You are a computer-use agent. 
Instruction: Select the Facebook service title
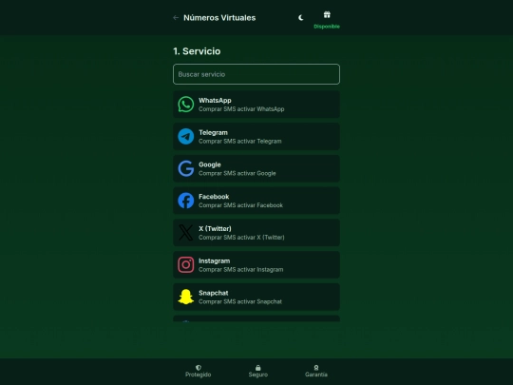click(214, 197)
